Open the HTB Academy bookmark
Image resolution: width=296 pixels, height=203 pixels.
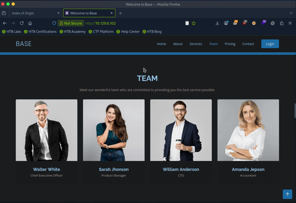[x=73, y=32]
